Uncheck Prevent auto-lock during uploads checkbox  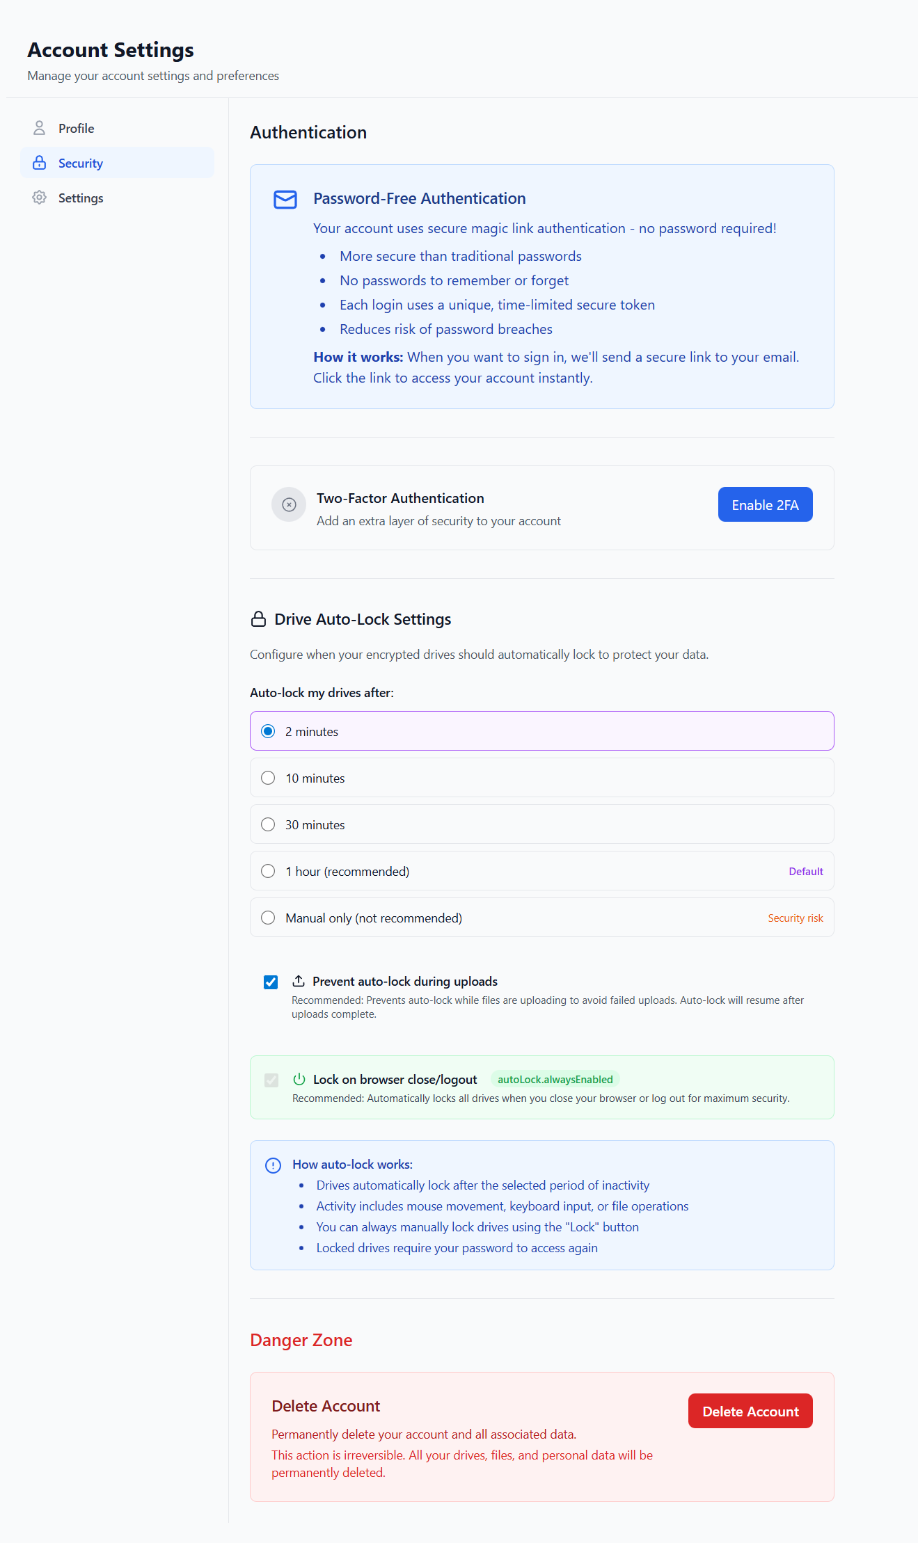(x=271, y=982)
